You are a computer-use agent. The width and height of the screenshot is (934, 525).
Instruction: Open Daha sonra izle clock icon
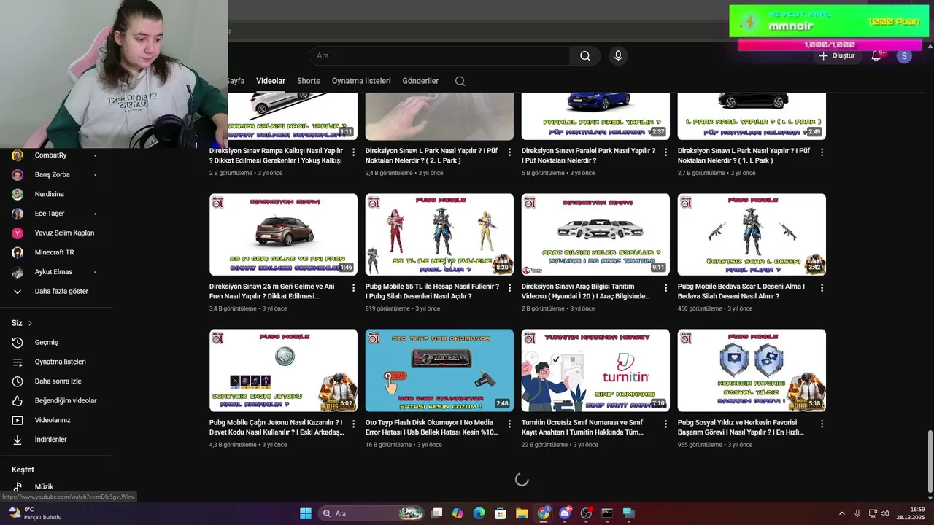(x=18, y=381)
